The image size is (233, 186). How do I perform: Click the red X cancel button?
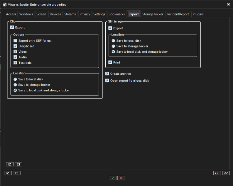click(x=121, y=178)
